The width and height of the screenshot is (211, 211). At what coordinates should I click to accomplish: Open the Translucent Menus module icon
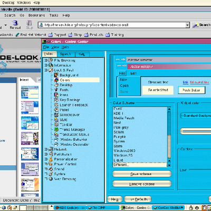pos(56,135)
